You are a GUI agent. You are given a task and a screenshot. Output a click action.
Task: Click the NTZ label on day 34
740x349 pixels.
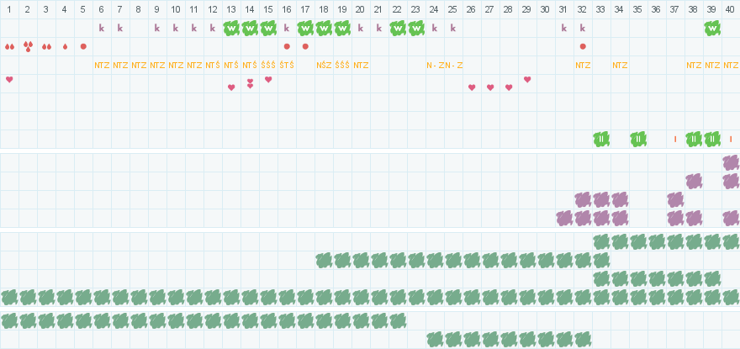coord(620,65)
